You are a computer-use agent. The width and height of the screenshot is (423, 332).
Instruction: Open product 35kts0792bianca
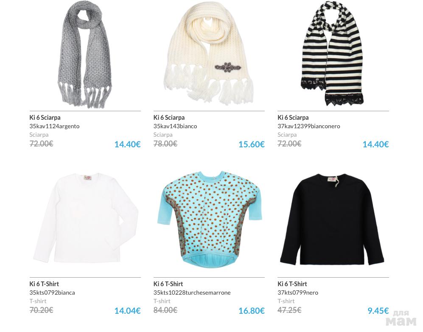(52, 293)
